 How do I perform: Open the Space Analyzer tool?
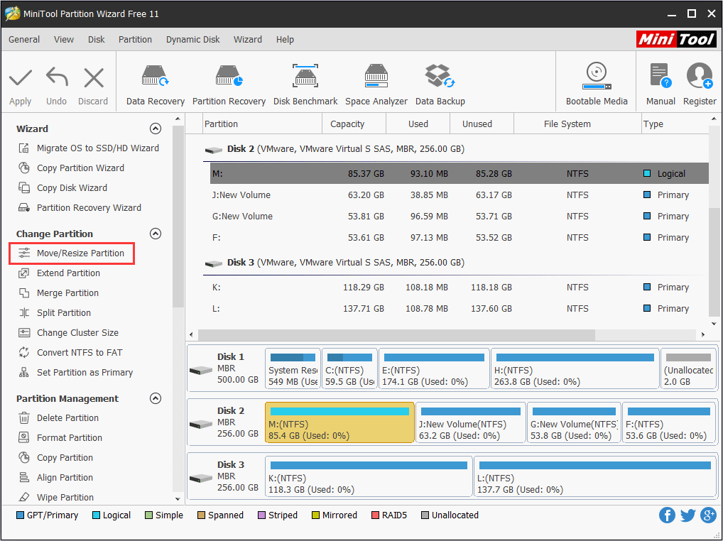pyautogui.click(x=376, y=86)
